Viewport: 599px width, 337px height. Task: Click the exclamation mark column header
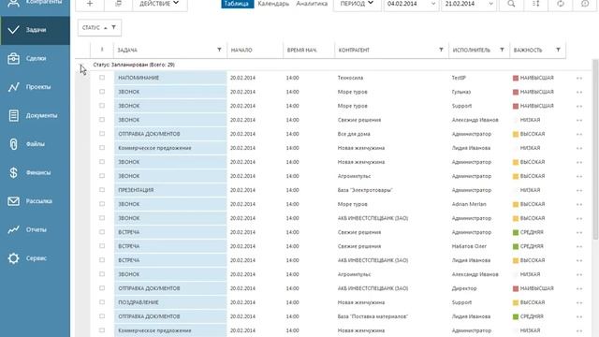[102, 50]
